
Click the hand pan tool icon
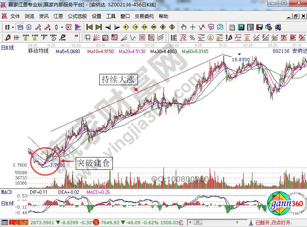(x=183, y=27)
